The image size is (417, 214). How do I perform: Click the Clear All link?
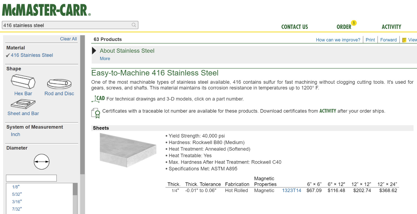click(x=68, y=39)
